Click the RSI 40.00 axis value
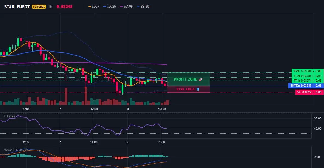This screenshot has height=168, width=324. point(318,129)
